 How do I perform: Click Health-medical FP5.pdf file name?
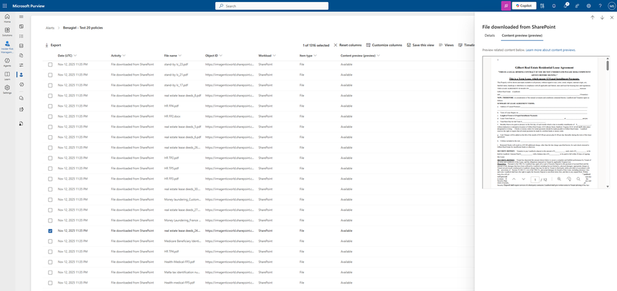point(179,283)
